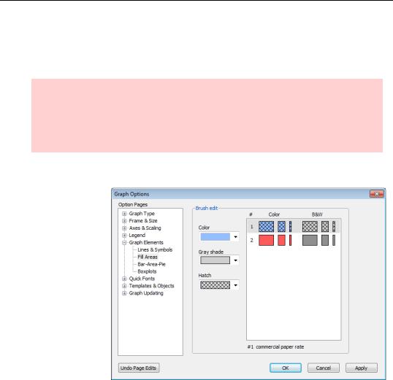The height and width of the screenshot is (380, 393).
Task: Select row number 1 in brush list
Action: 251,227
